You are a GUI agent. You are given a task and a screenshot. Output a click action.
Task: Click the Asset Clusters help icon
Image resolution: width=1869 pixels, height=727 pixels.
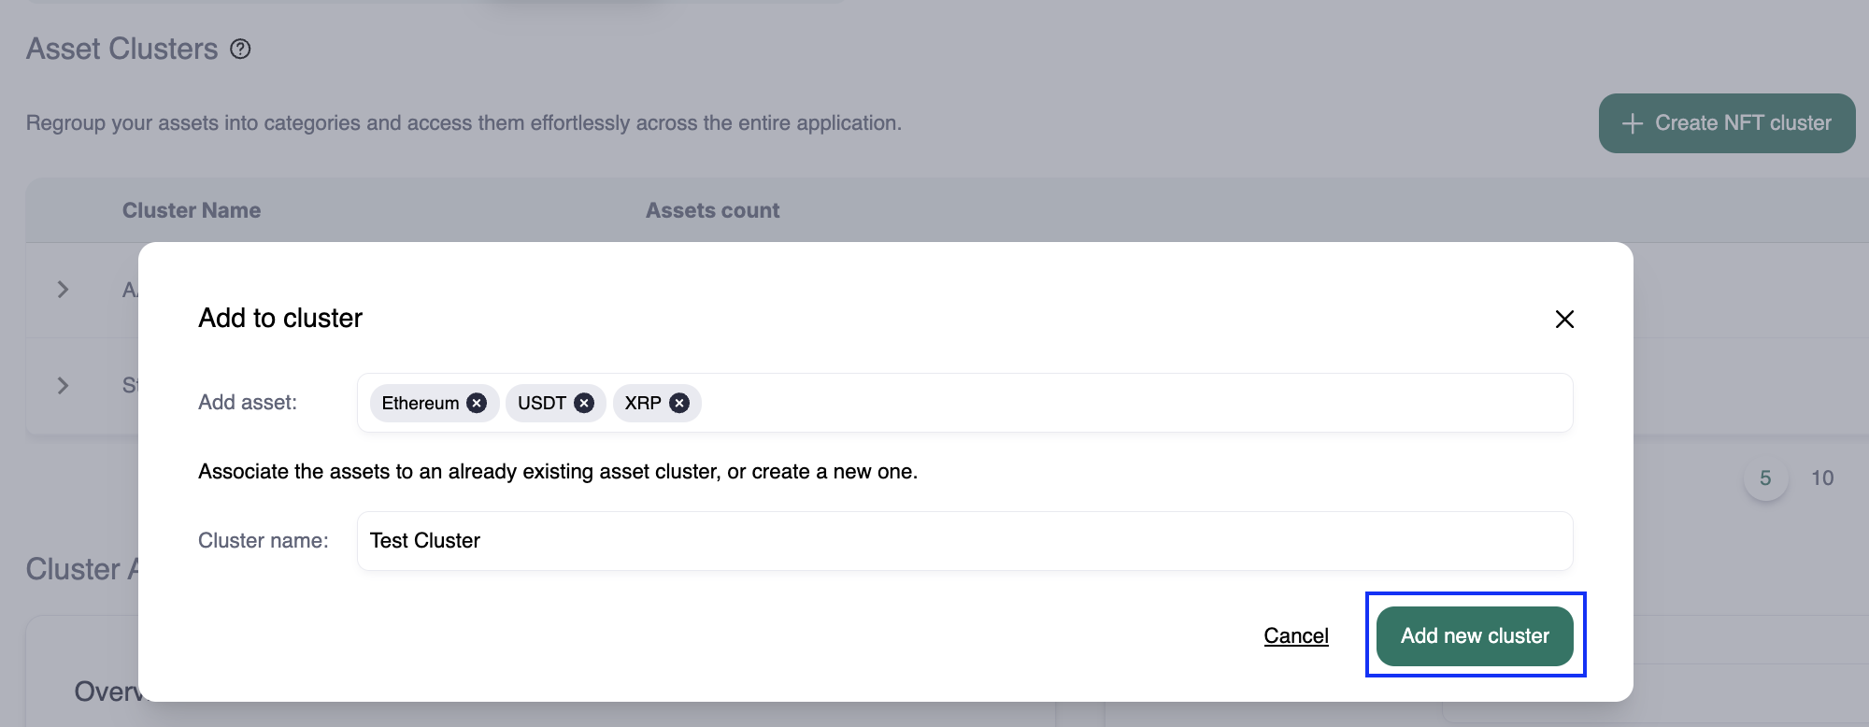(x=240, y=49)
